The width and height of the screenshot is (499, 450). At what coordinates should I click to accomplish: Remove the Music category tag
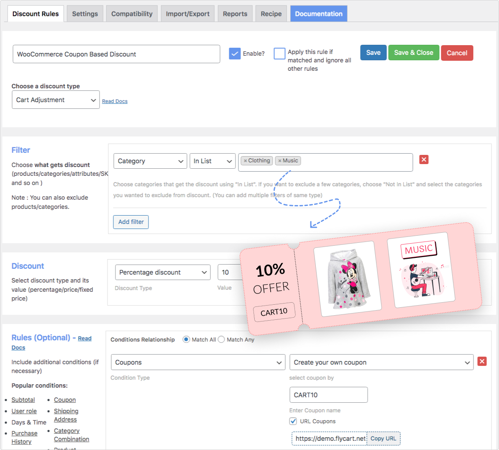pos(280,161)
